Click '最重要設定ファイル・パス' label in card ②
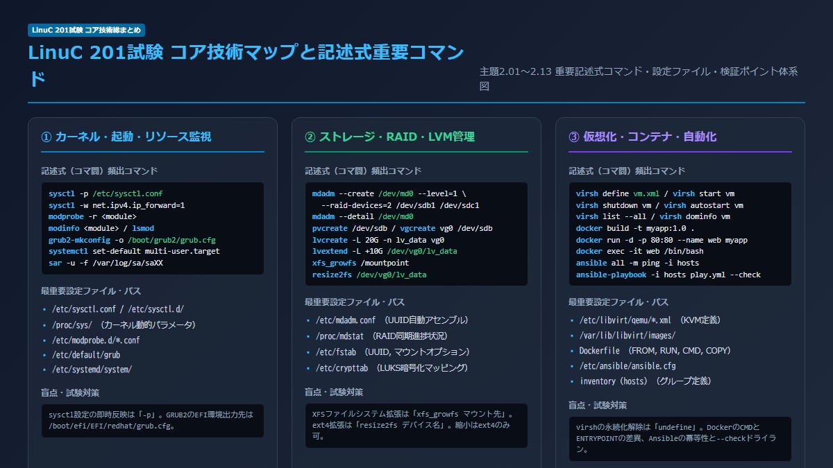The height and width of the screenshot is (468, 833). (355, 302)
